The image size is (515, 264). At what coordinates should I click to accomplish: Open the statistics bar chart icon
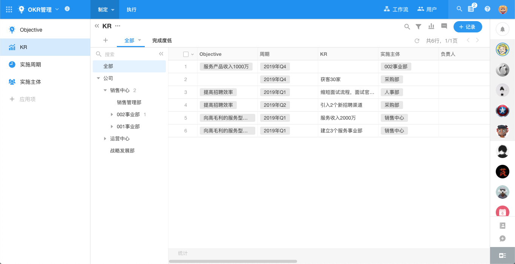(x=431, y=26)
